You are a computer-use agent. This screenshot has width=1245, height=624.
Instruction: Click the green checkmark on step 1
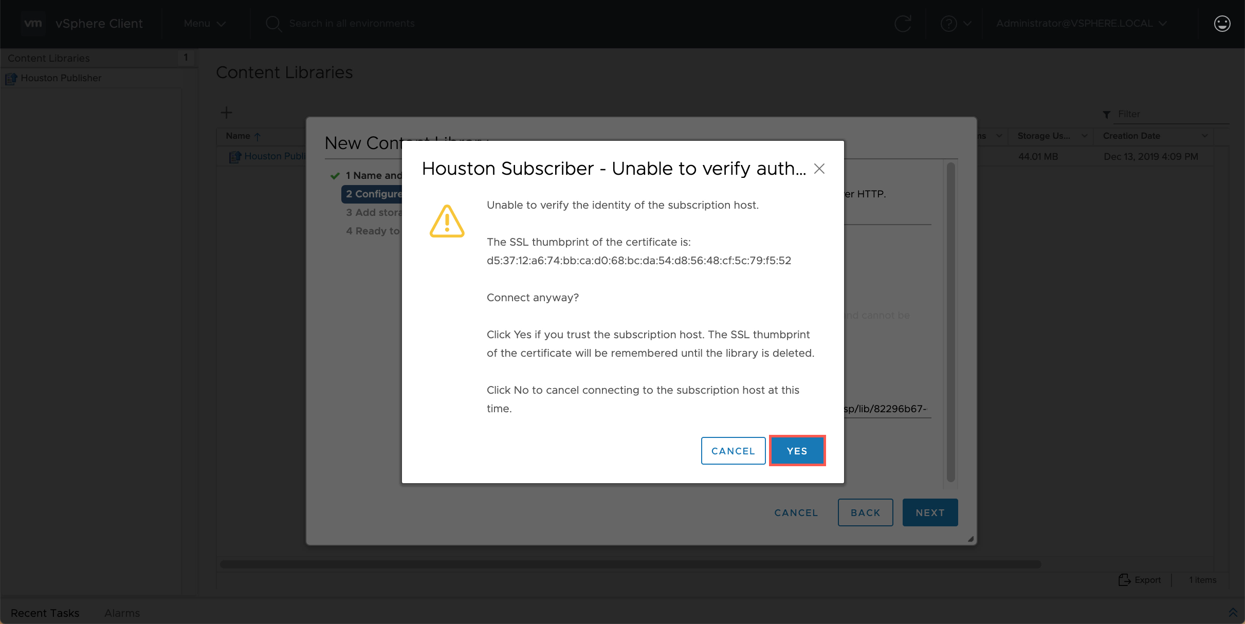pos(335,176)
